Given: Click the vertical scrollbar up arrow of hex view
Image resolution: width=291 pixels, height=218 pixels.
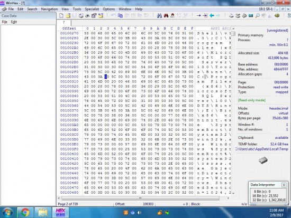Looking at the screenshot, I should [233, 29].
